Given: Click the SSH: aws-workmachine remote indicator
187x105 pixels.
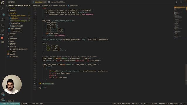Looking at the screenshot, I should point(10,104).
